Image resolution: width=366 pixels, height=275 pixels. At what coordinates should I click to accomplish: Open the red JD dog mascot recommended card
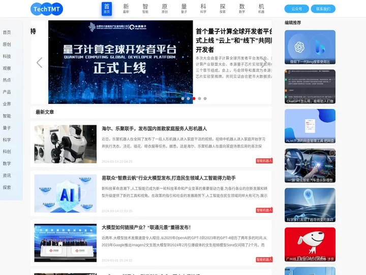310,244
